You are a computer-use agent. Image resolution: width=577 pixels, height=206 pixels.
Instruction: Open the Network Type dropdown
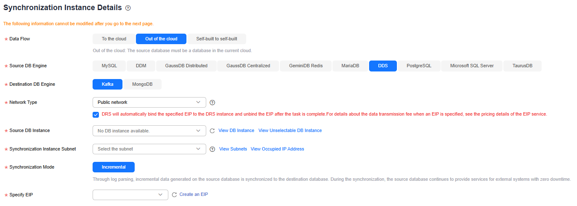(x=149, y=102)
